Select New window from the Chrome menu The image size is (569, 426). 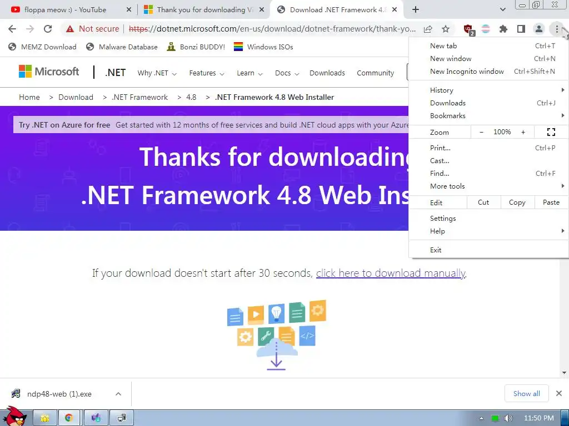point(488,59)
